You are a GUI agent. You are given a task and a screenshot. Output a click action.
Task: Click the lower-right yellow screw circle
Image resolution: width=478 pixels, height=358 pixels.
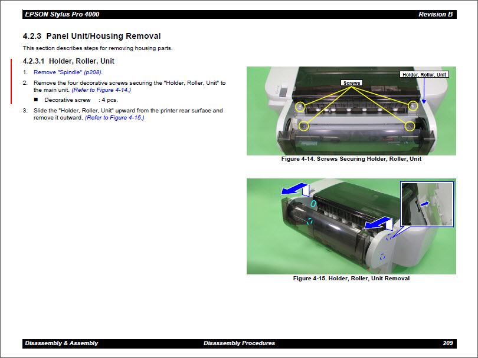tap(410, 125)
